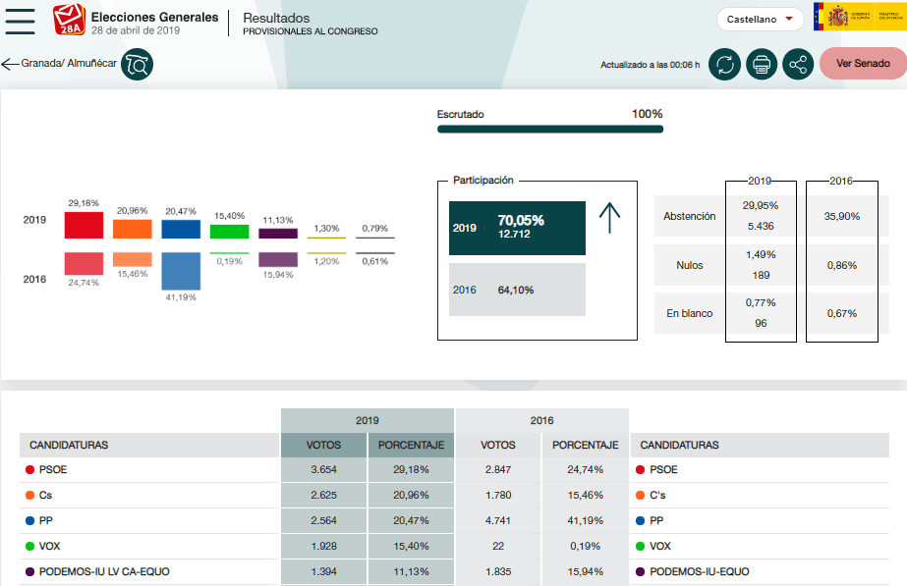Image resolution: width=907 pixels, height=586 pixels.
Task: Click the blue PP 2016 bar
Action: (x=181, y=271)
